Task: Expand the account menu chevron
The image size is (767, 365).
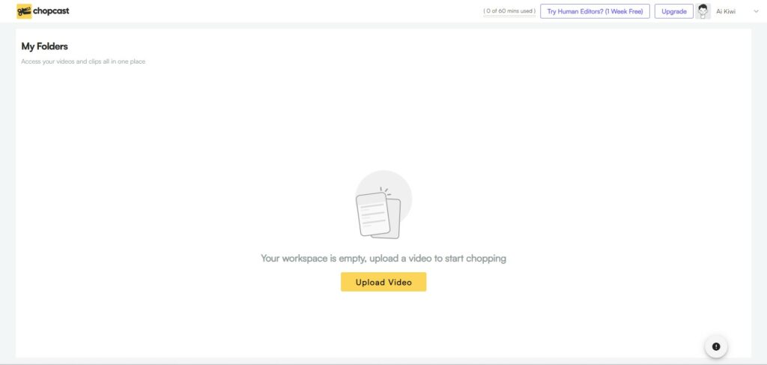Action: 756,11
